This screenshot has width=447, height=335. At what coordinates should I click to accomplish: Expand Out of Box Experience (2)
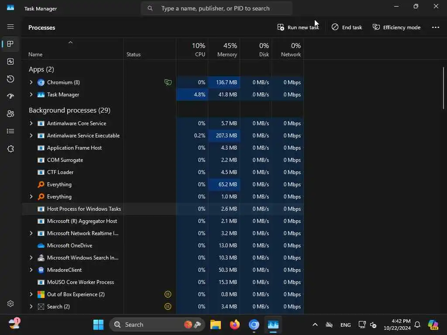click(x=31, y=294)
